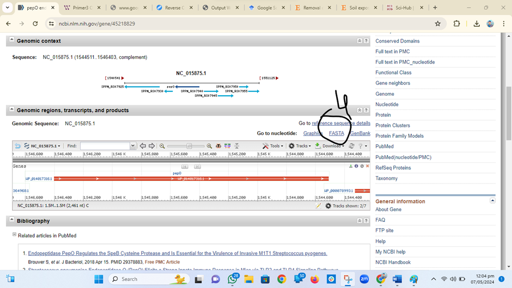512x288 pixels.
Task: Jump to top from Genomic context header
Action: click(359, 41)
